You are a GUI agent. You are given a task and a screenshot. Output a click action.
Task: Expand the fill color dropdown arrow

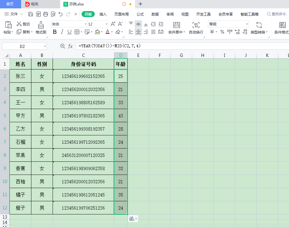click(102, 32)
